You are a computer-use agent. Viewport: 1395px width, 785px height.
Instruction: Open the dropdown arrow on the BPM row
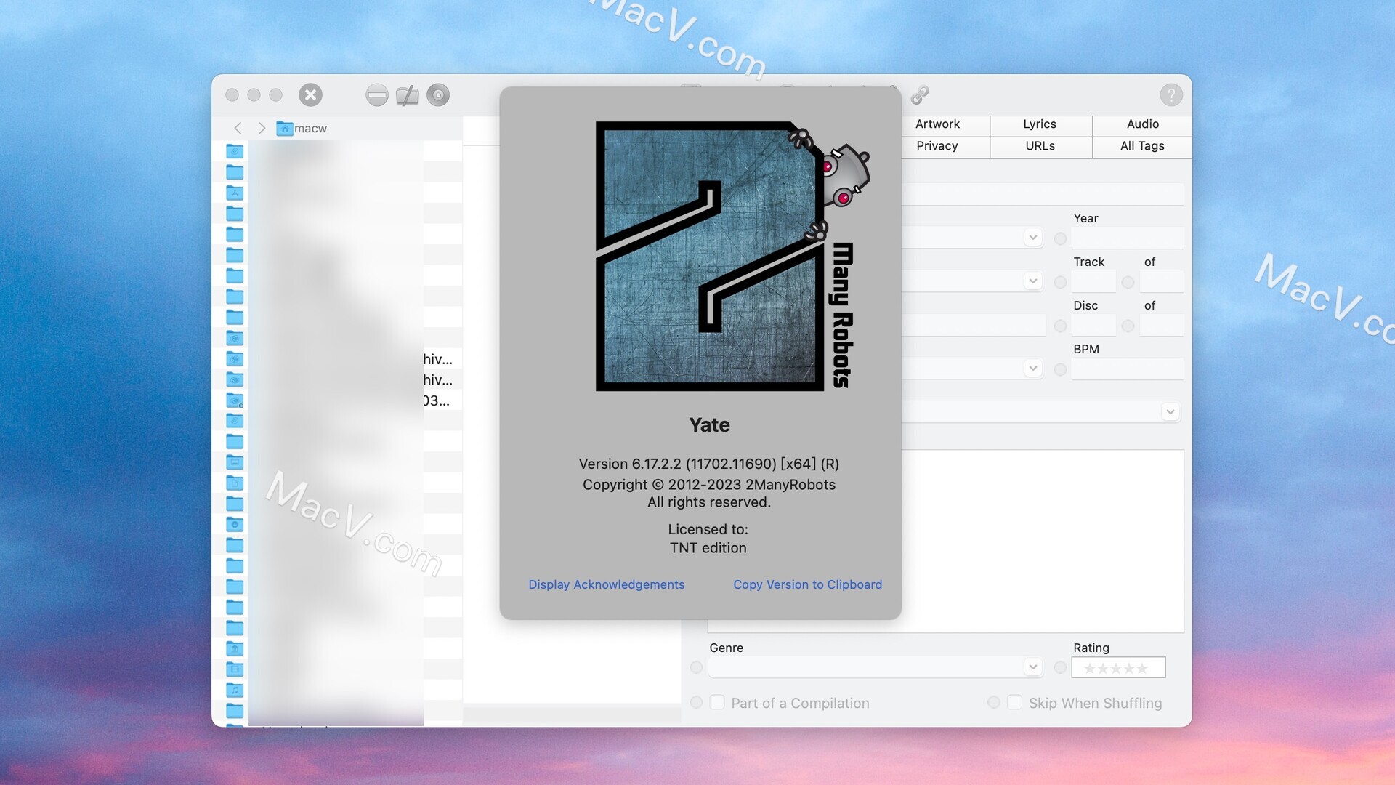[x=1032, y=369]
